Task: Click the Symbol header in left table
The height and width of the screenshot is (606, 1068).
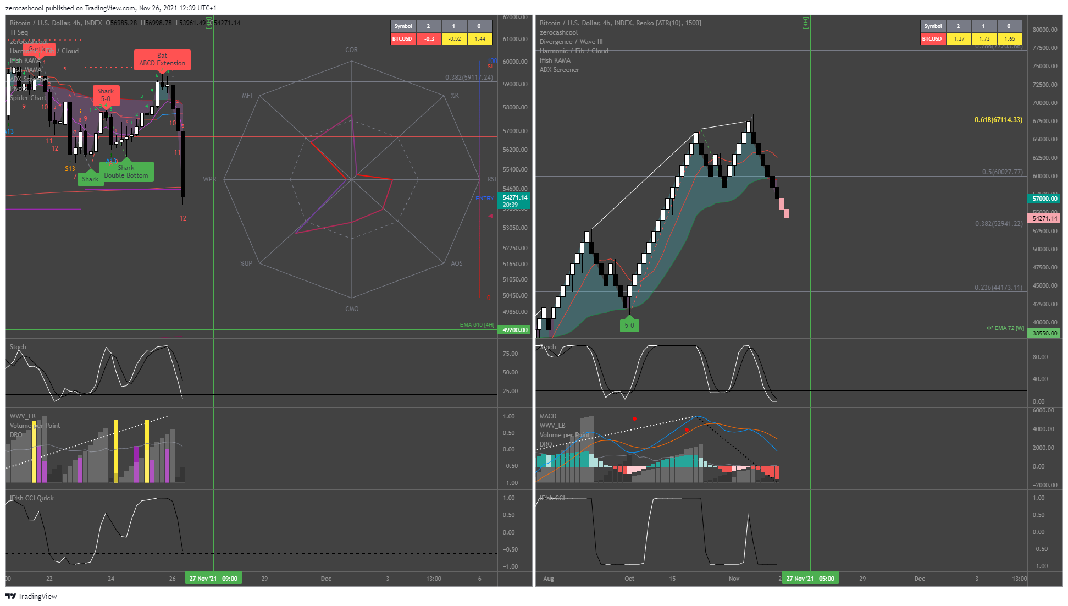Action: tap(403, 26)
